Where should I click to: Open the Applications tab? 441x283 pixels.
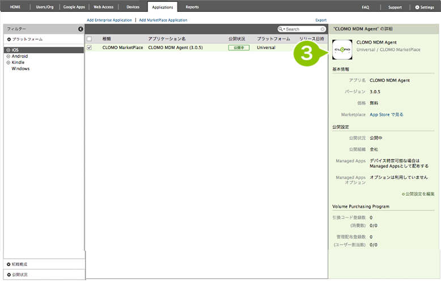click(162, 7)
